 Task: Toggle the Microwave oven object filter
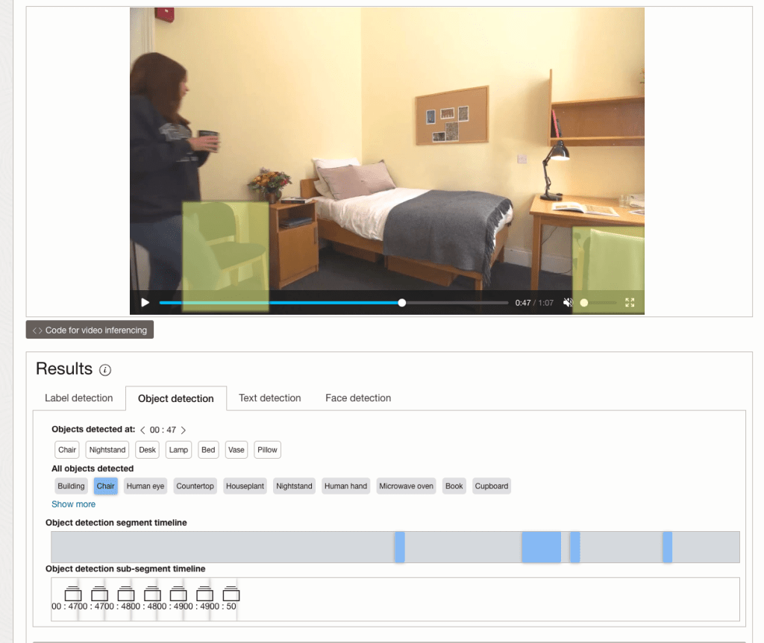click(406, 486)
